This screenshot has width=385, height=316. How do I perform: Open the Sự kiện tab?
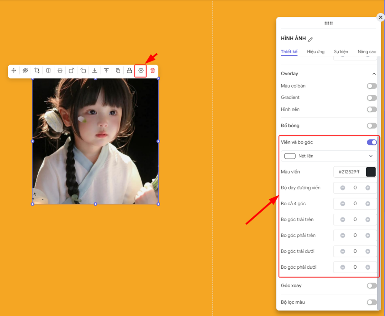coord(341,51)
